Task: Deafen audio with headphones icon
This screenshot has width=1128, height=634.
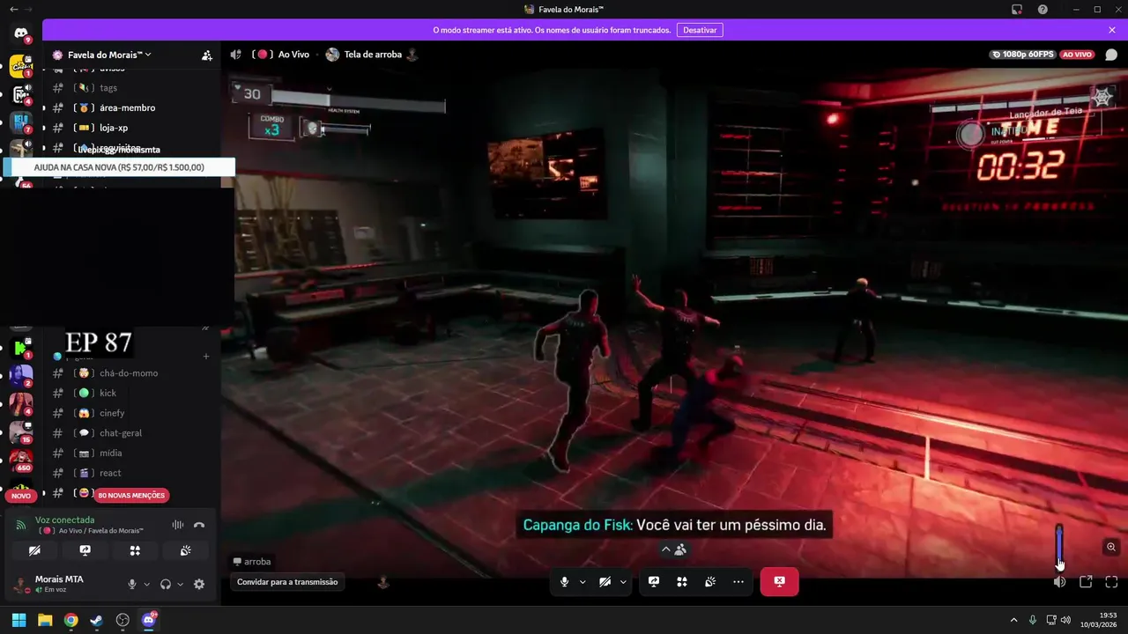Action: [165, 584]
